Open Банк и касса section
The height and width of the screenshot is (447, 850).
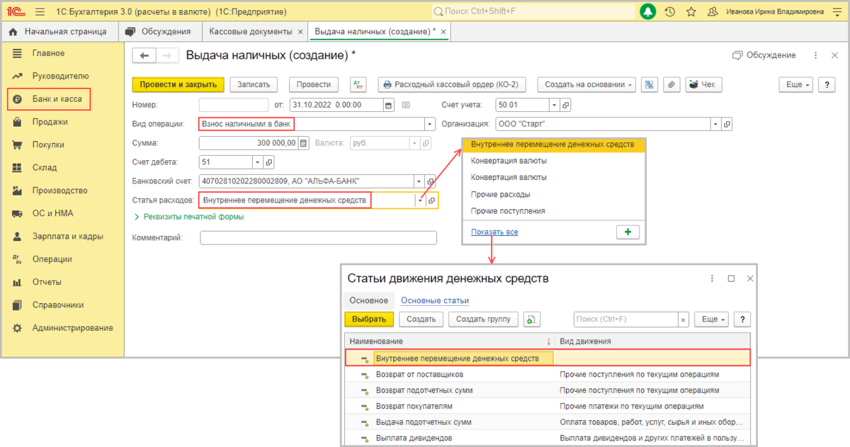click(x=50, y=99)
